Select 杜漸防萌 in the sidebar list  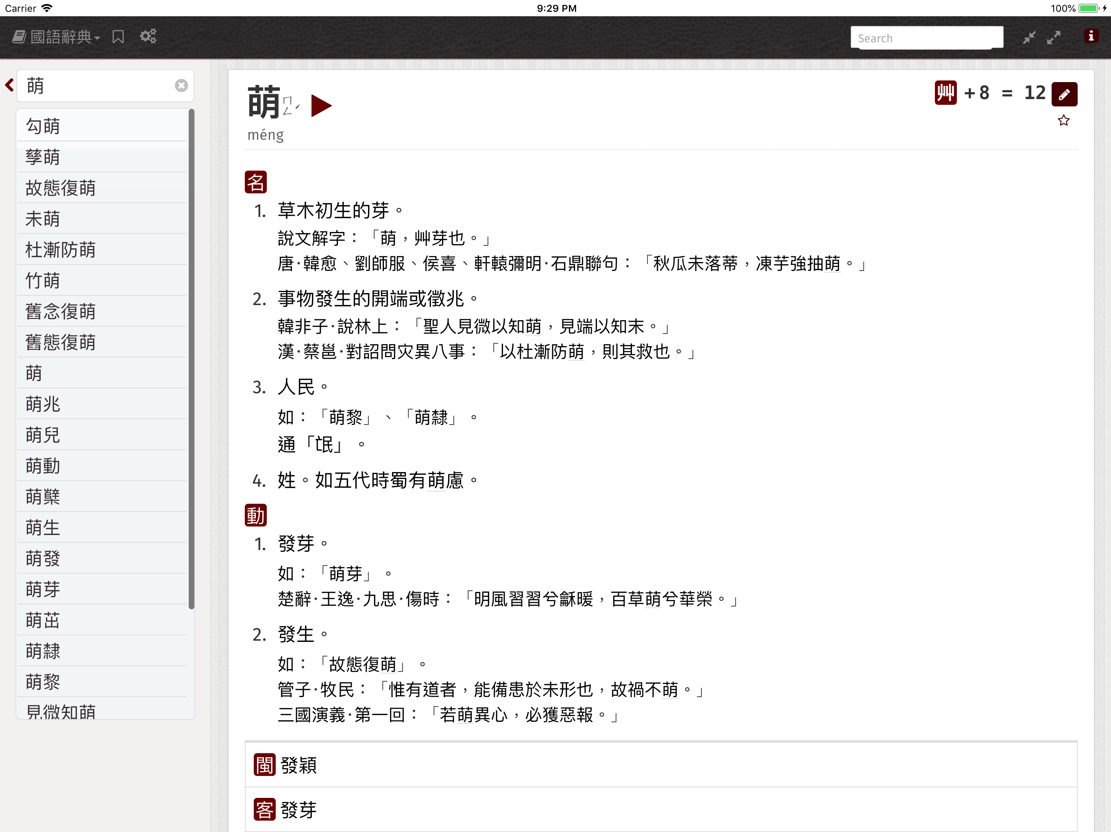[x=60, y=249]
